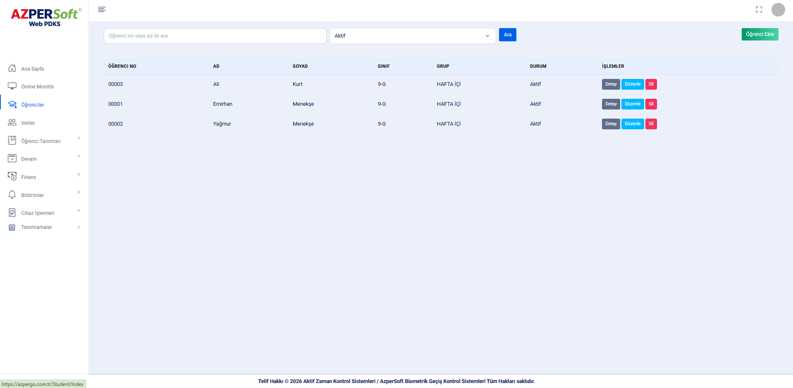Select student number 00003
The height and width of the screenshot is (388, 793).
pos(115,84)
